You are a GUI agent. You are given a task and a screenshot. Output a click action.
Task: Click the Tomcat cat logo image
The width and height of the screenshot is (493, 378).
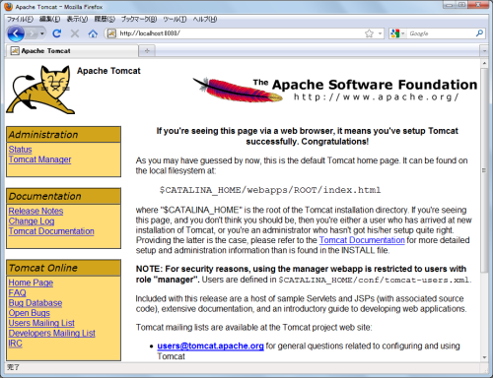[x=40, y=90]
